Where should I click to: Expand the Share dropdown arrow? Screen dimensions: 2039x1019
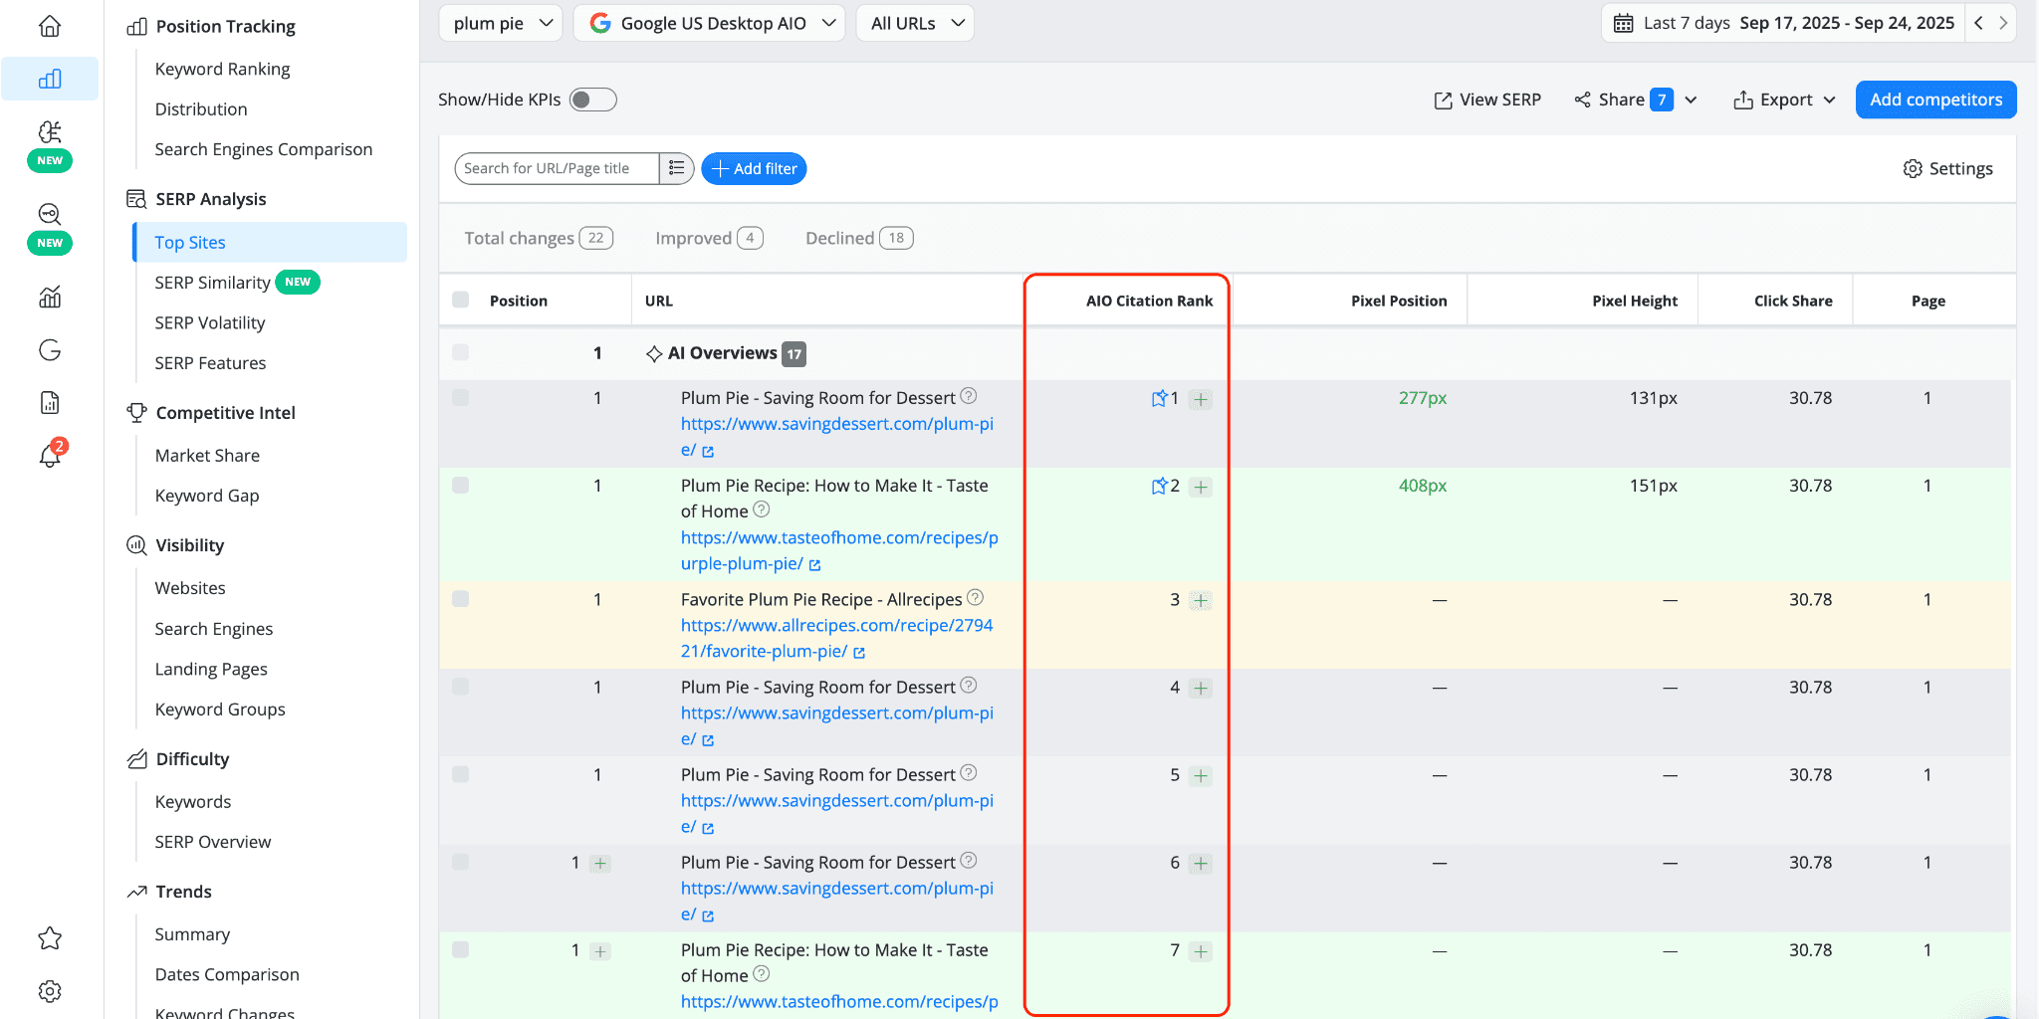[x=1691, y=100]
